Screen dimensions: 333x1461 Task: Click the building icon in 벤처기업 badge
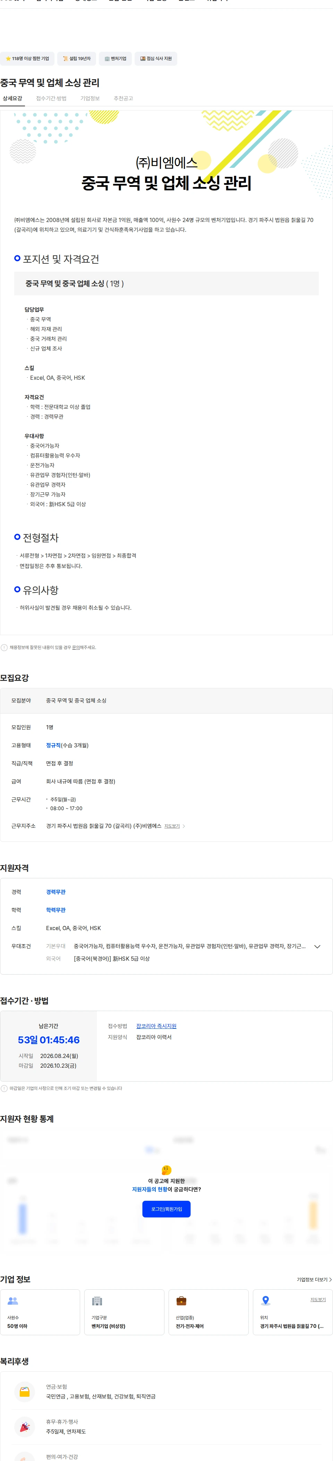[107, 58]
